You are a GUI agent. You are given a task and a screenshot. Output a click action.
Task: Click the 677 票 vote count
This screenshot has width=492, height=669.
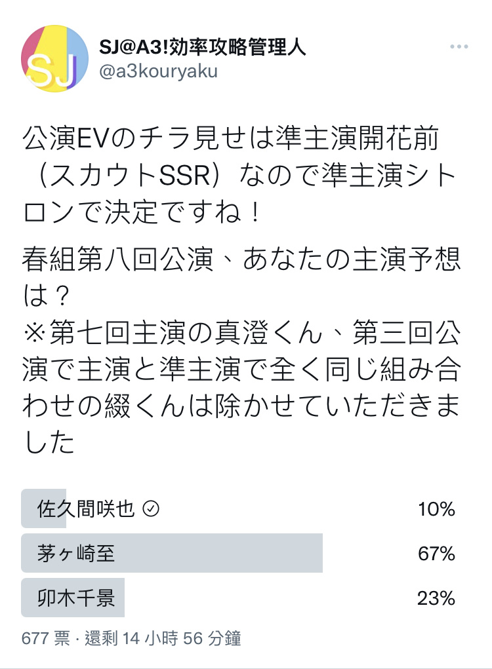click(x=46, y=639)
